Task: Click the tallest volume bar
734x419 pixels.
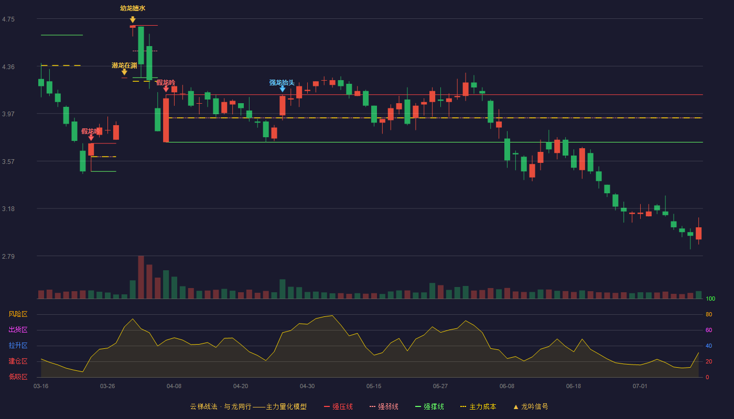Action: 141,277
